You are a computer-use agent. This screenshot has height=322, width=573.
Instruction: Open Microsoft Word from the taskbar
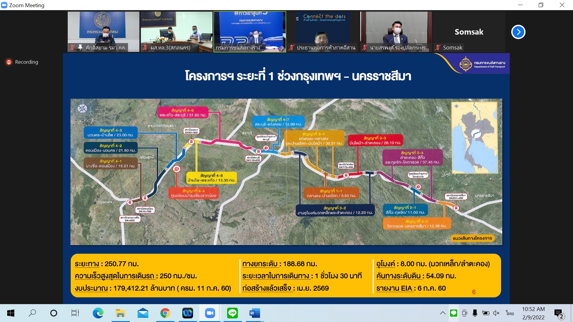[255, 313]
